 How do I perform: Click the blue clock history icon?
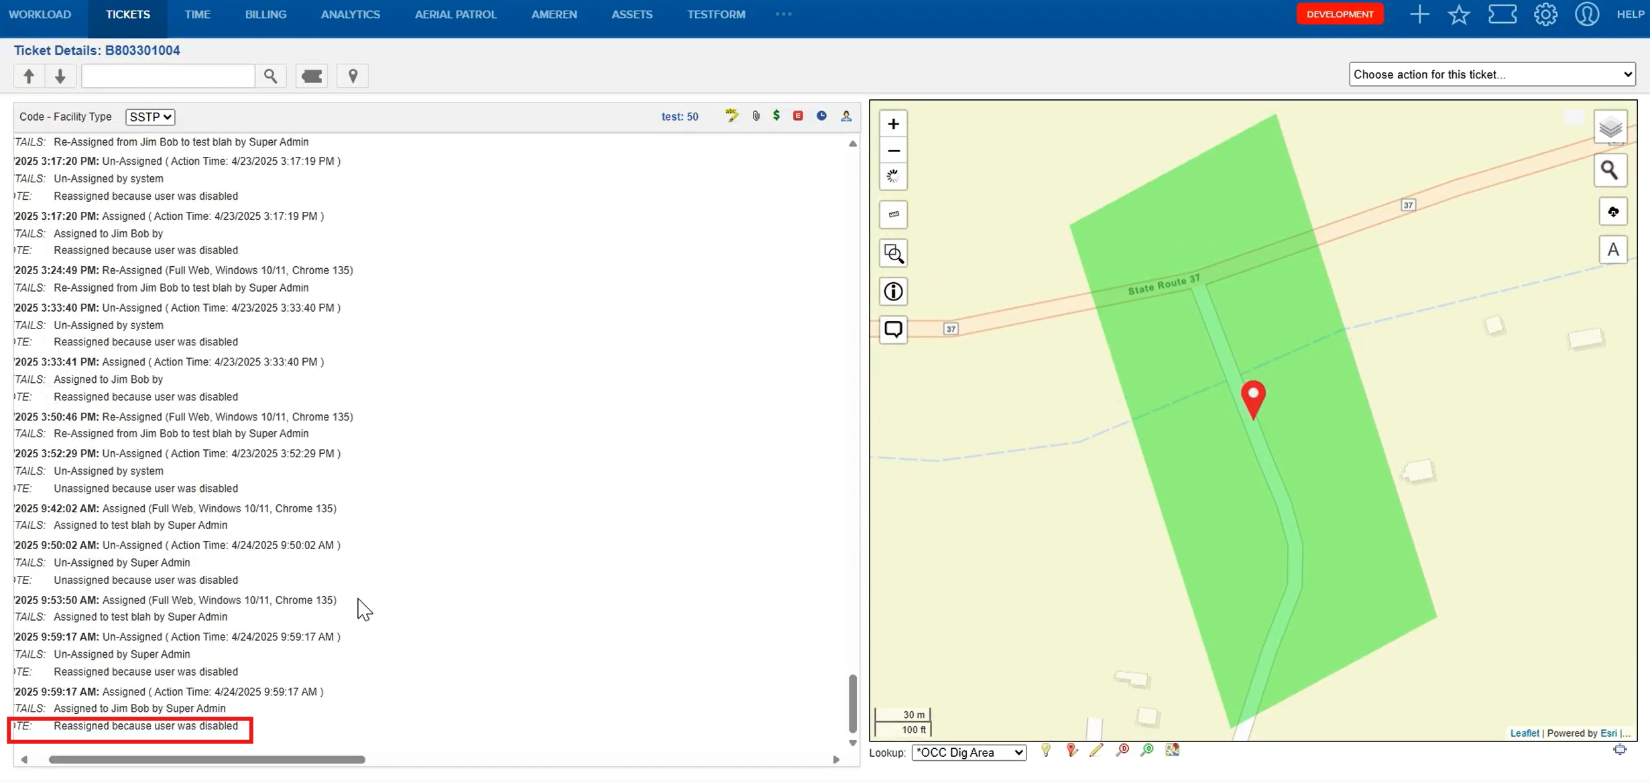pos(821,116)
